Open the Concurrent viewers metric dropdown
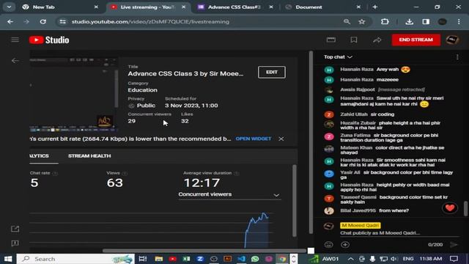The height and width of the screenshot is (264, 469). point(229,194)
